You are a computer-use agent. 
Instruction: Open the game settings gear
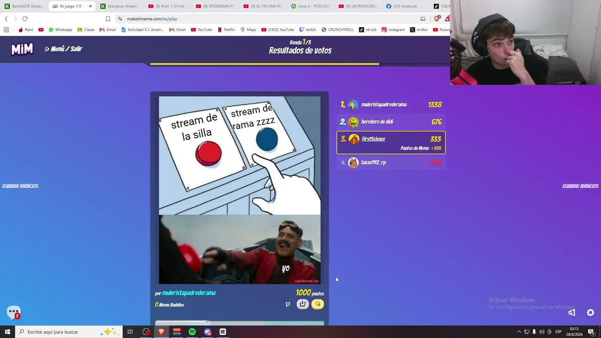(x=591, y=313)
